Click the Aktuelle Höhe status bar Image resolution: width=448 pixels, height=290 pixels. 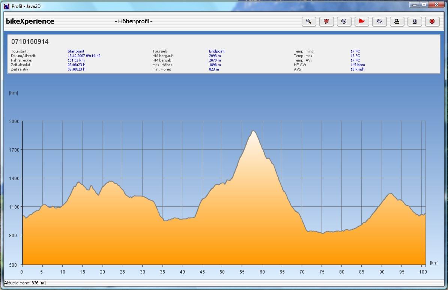[x=25, y=283]
